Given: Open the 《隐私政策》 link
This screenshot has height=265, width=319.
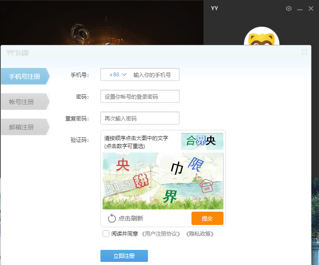Looking at the screenshot, I should [200, 234].
